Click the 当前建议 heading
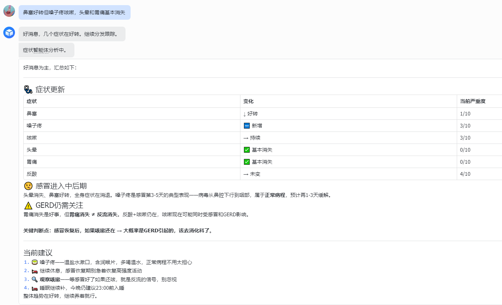The image size is (502, 305). [x=38, y=253]
